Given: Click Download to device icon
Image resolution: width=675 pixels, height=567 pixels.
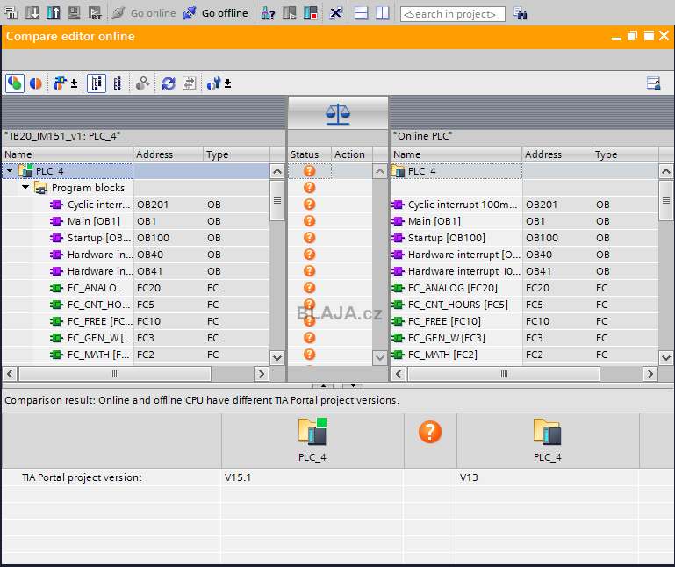Looking at the screenshot, I should tap(32, 13).
